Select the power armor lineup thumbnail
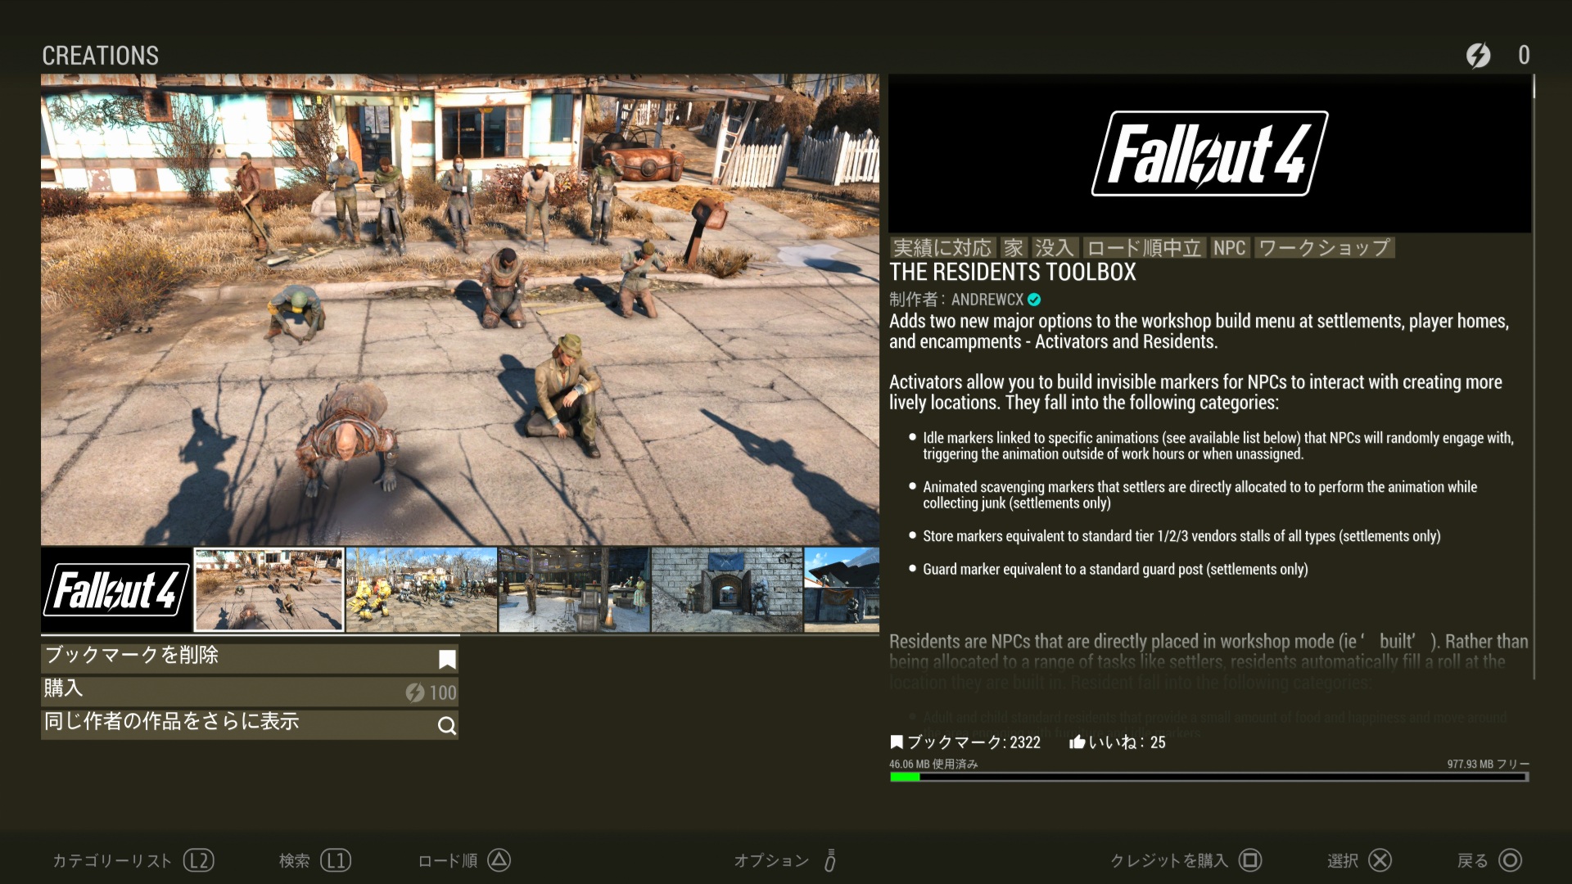This screenshot has width=1572, height=884. (421, 589)
